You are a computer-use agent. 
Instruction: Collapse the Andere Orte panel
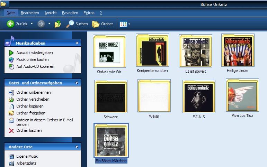(x=77, y=147)
